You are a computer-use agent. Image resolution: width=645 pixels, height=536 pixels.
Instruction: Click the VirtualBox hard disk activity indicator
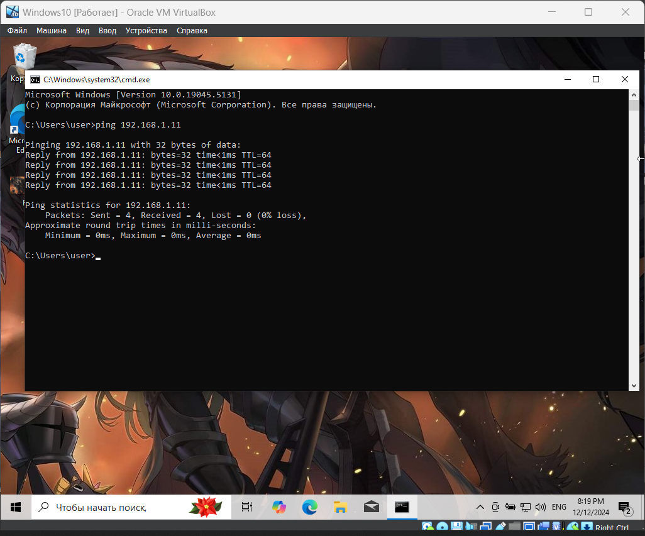click(428, 527)
